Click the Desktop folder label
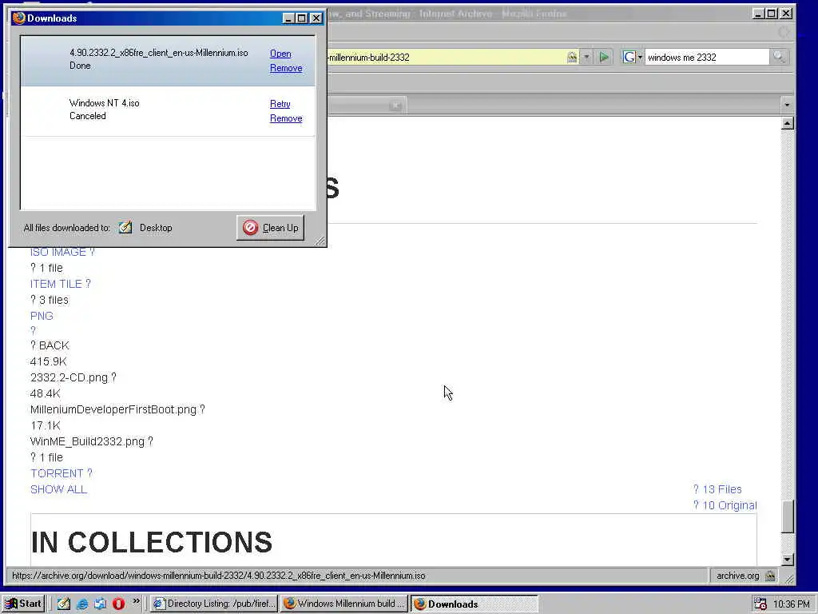 [156, 228]
